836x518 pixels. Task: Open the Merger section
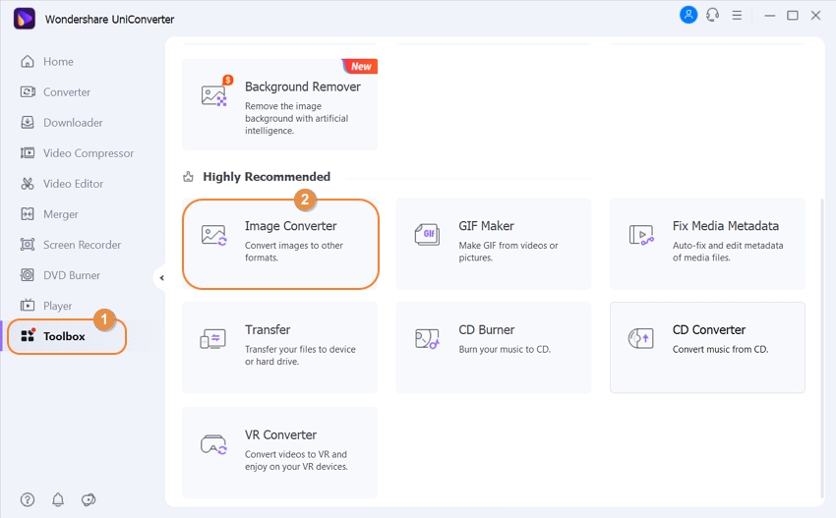[x=61, y=214]
